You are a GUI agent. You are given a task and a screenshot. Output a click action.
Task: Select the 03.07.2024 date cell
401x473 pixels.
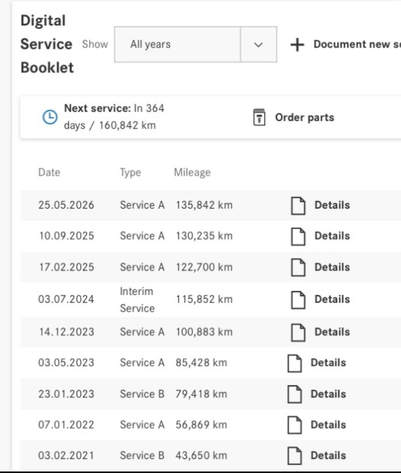tap(66, 299)
